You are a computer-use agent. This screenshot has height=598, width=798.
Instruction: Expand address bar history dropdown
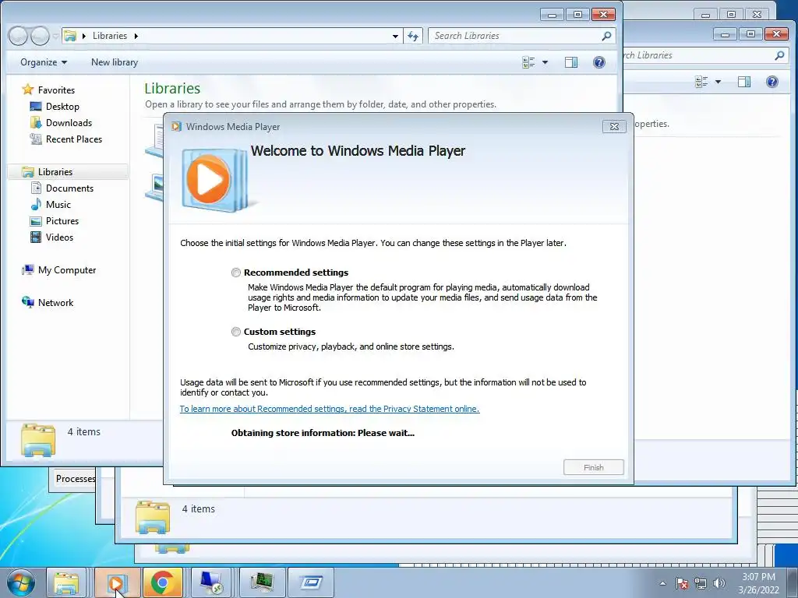(395, 36)
